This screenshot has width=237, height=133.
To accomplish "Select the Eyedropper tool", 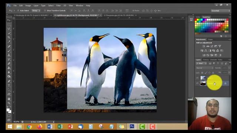I will pos(9,42).
